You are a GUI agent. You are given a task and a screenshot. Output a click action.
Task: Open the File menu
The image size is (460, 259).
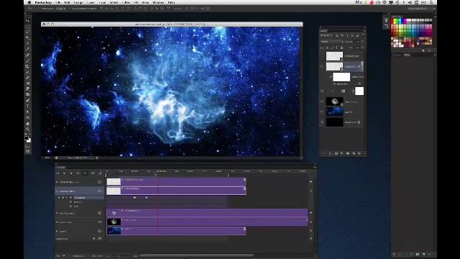[58, 2]
